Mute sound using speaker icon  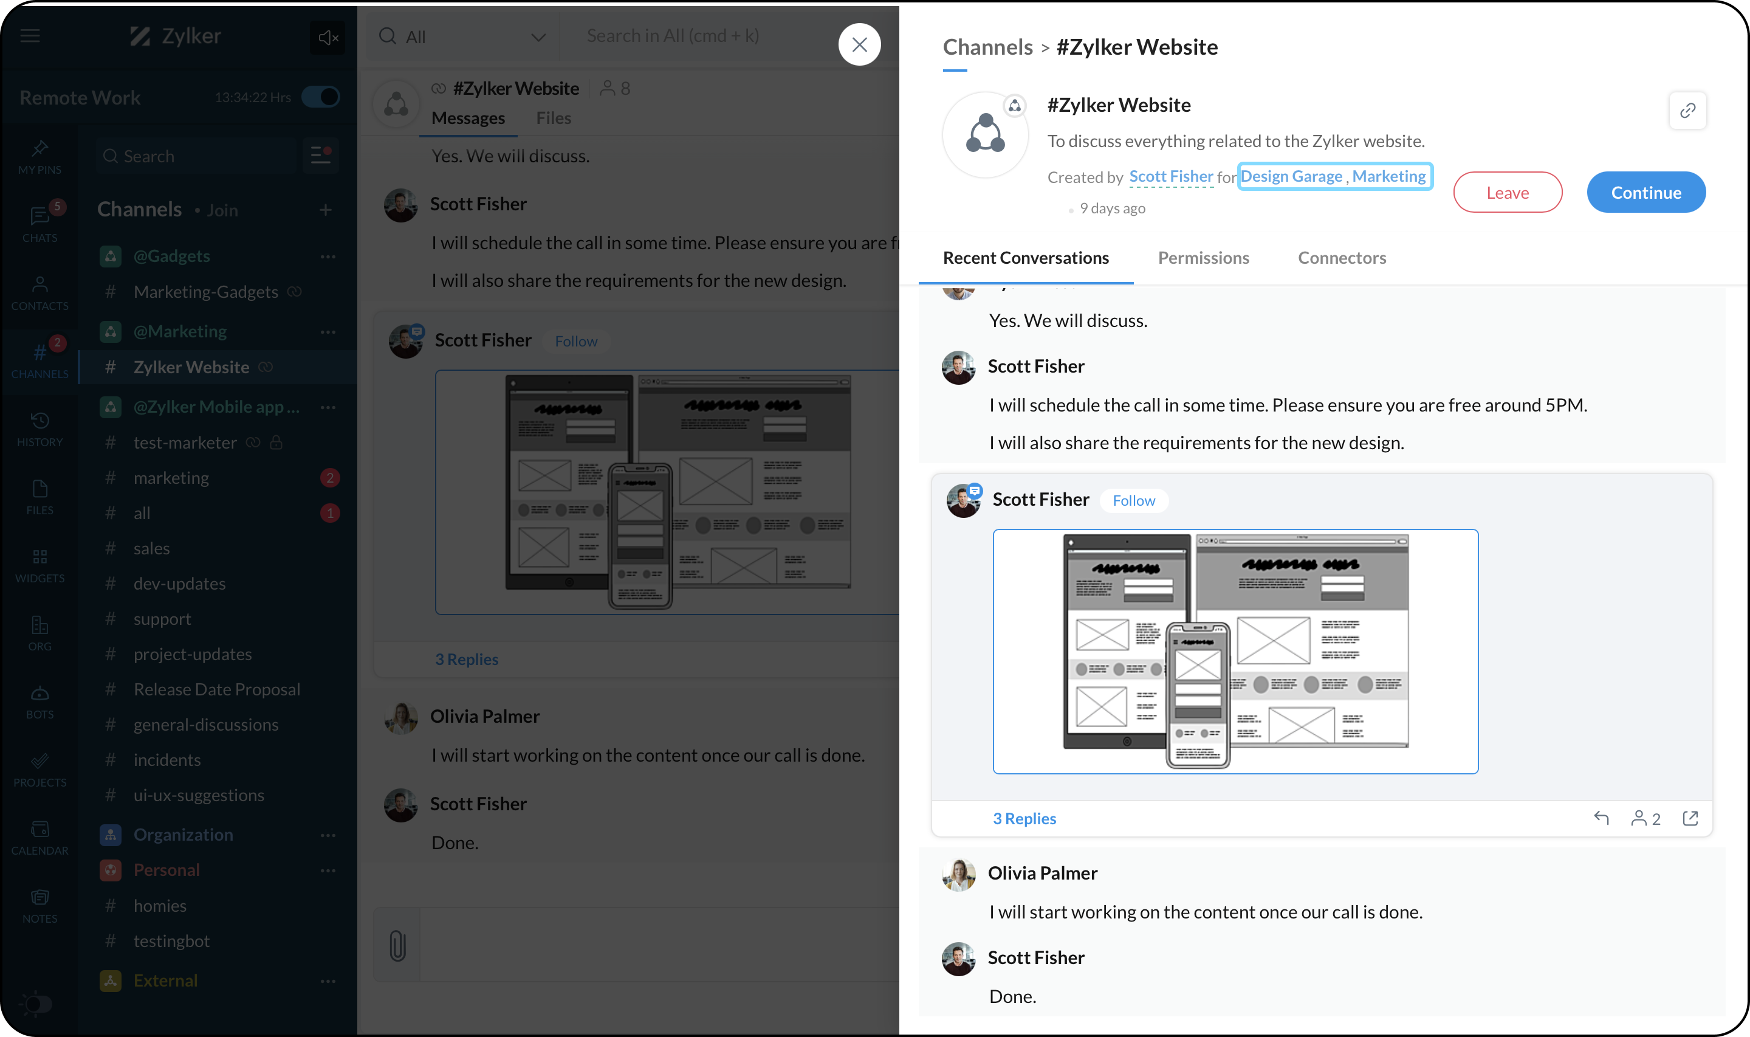click(x=328, y=37)
